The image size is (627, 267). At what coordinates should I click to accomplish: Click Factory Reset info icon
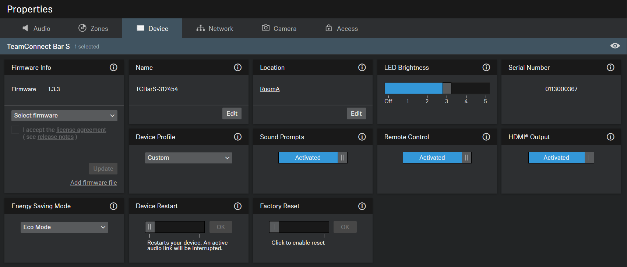(x=362, y=206)
